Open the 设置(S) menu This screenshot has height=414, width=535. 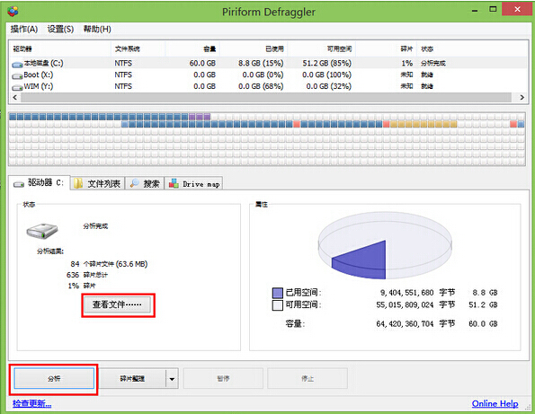pyautogui.click(x=60, y=30)
